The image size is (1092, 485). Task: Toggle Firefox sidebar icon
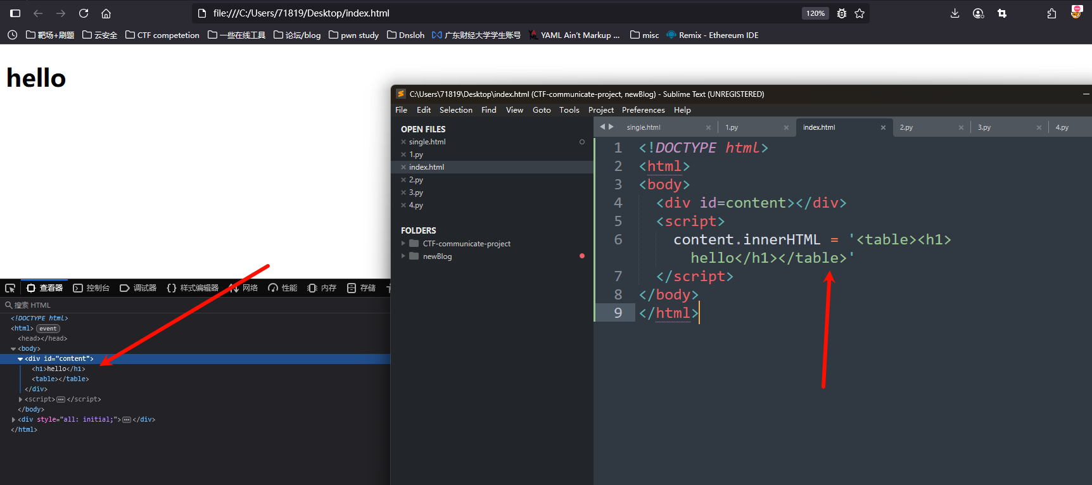15,13
